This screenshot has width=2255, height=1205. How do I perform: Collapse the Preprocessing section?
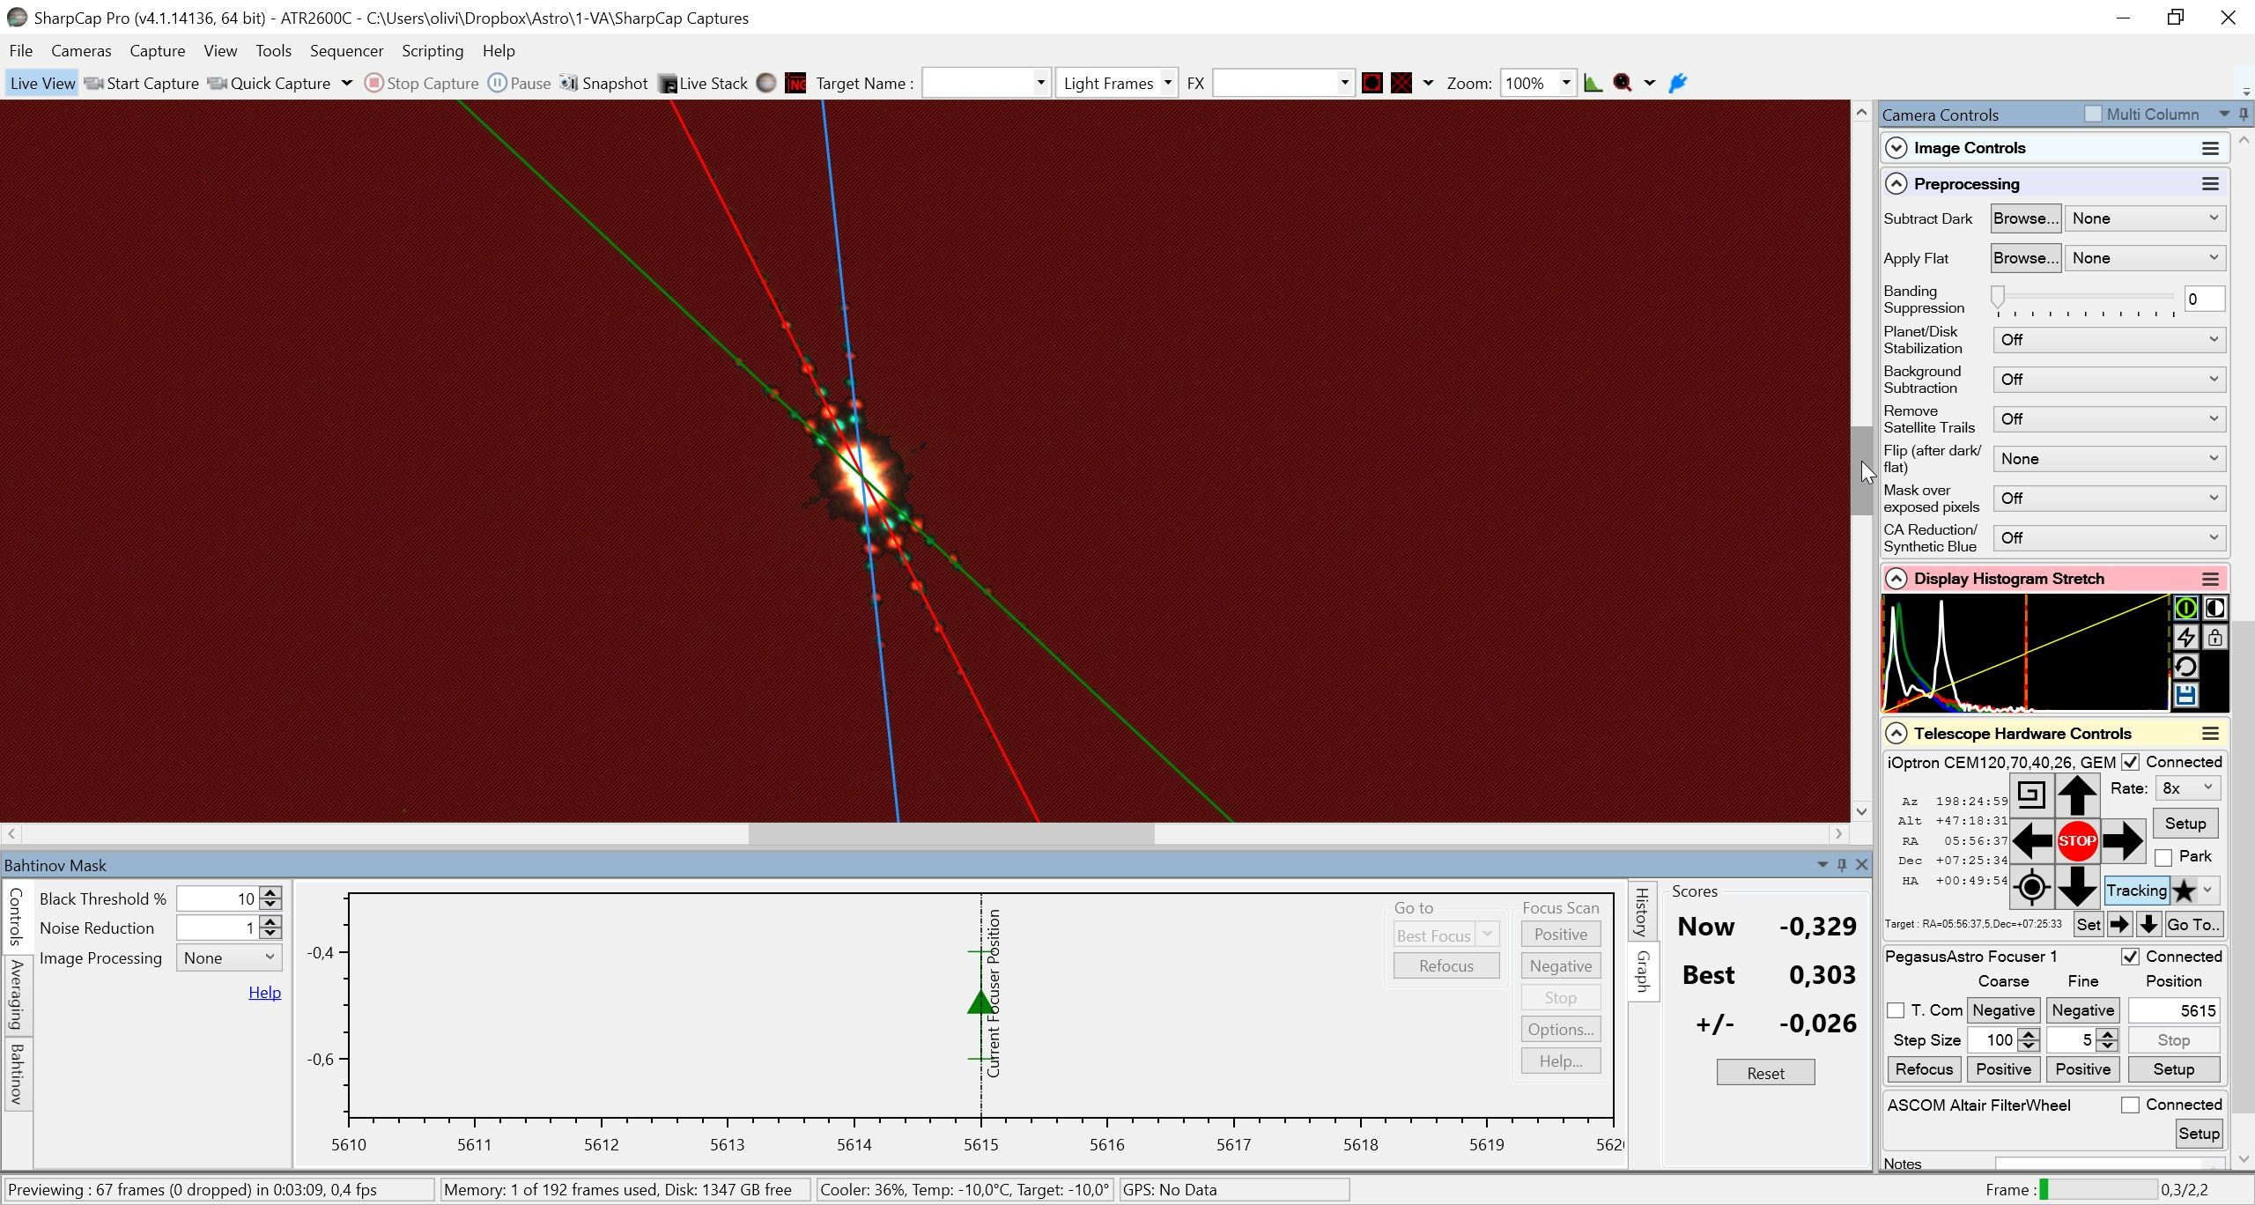coord(1896,183)
